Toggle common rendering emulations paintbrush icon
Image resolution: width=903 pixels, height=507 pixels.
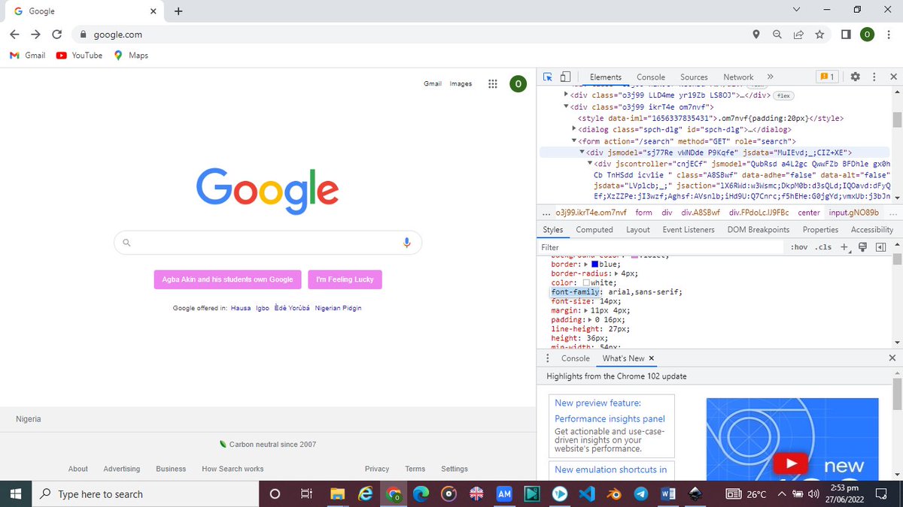[x=863, y=247]
